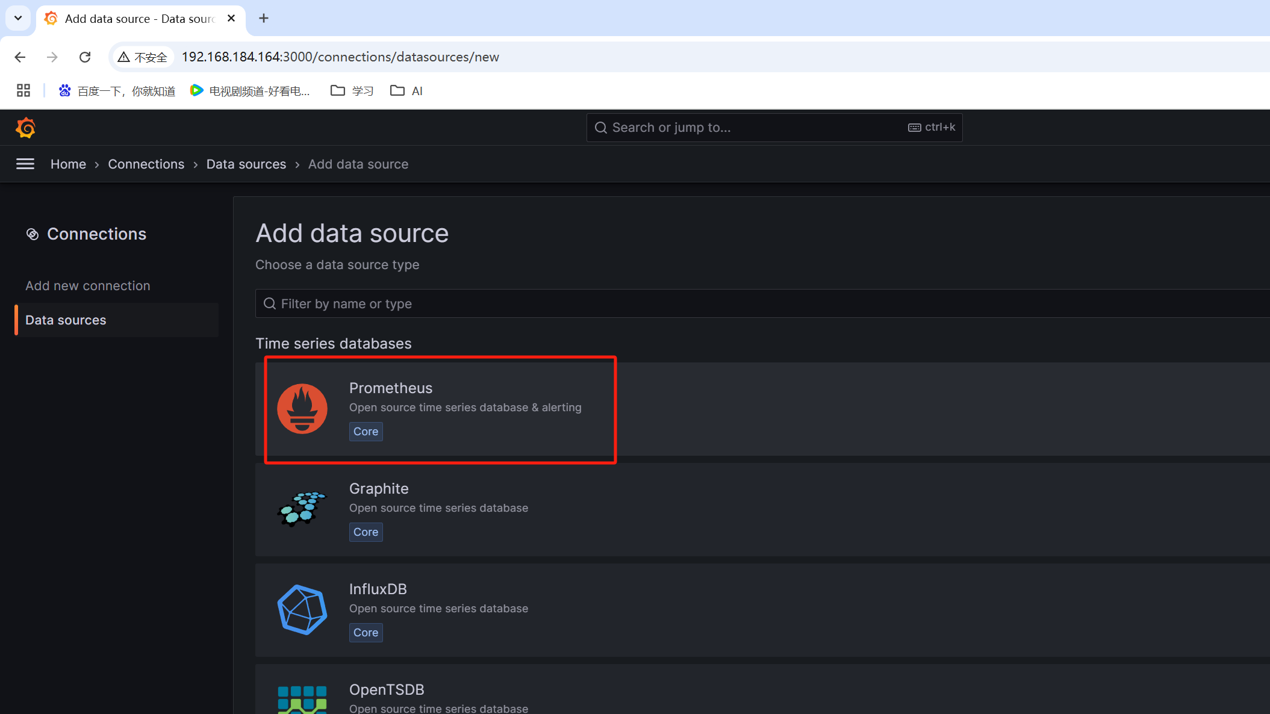Click the InfluxDB polyhedron logo icon
The width and height of the screenshot is (1270, 714).
(302, 610)
